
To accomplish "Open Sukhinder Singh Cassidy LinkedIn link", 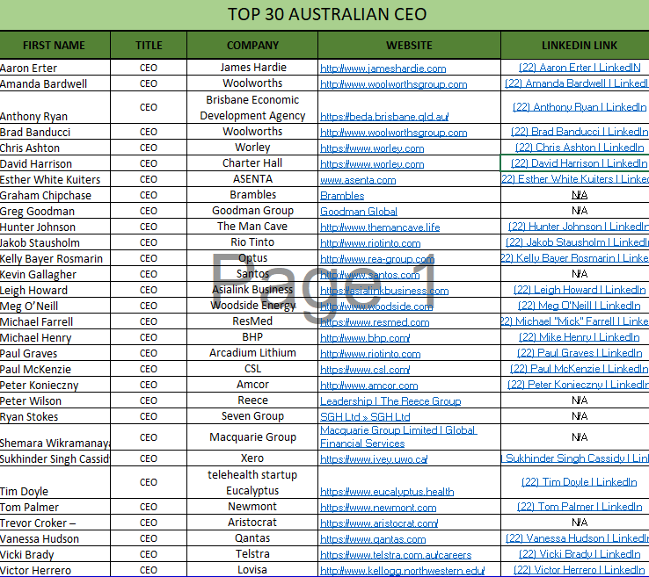I will click(x=575, y=458).
